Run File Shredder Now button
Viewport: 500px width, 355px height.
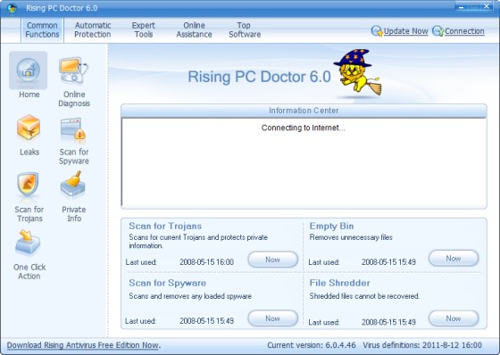(x=454, y=318)
